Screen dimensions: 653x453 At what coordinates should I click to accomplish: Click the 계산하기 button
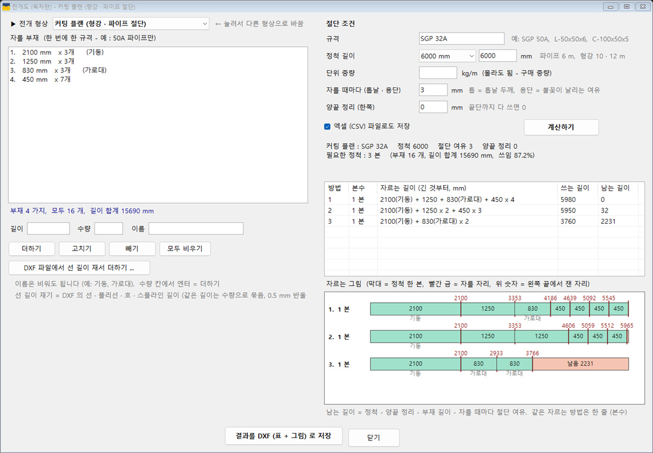561,127
